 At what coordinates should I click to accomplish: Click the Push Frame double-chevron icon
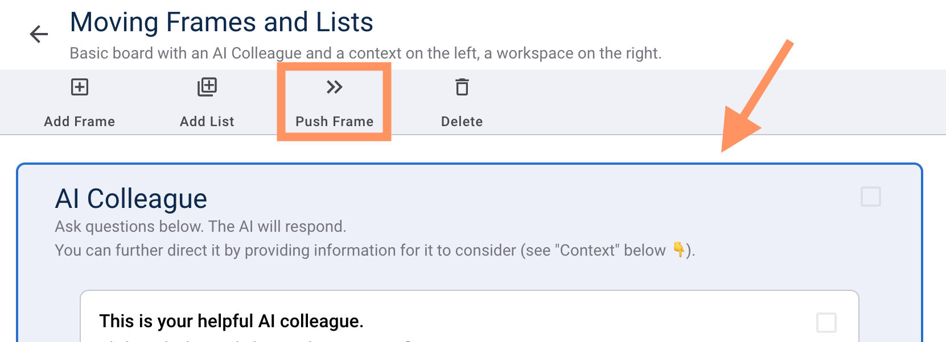click(334, 87)
